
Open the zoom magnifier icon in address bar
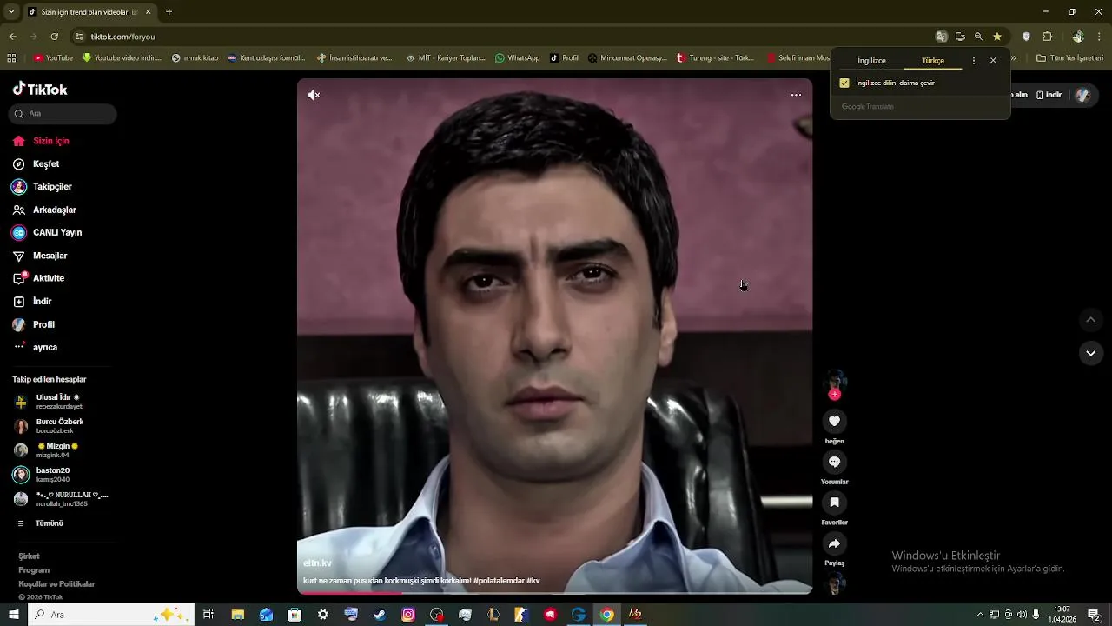978,37
